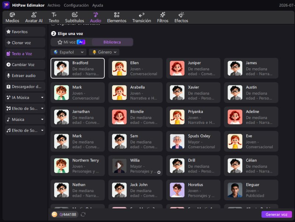Image resolution: width=295 pixels, height=222 pixels.
Task: Select the Spuds Oxley voice
Action: click(193, 141)
